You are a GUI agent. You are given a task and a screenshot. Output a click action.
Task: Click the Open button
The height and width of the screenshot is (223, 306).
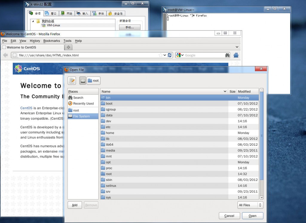tap(253, 216)
